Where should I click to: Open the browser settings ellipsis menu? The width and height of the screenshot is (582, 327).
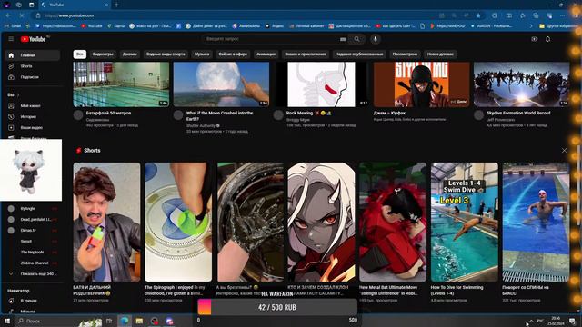[x=563, y=15]
